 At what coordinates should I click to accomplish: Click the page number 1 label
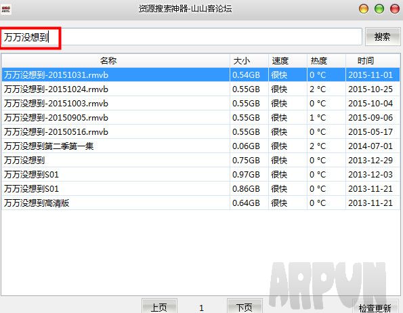(202, 308)
